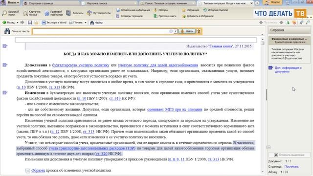Image resolution: width=313 pixels, height=176 pixels.
Task: Go back with Назад button
Action: (x=9, y=22)
